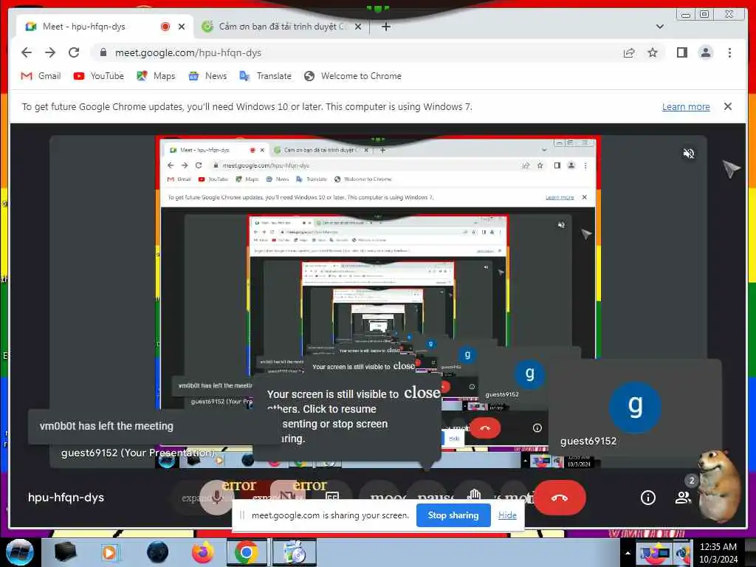The image size is (756, 567).
Task: Switch to the Cảm ơn bạn đã tải tab
Action: pyautogui.click(x=280, y=27)
